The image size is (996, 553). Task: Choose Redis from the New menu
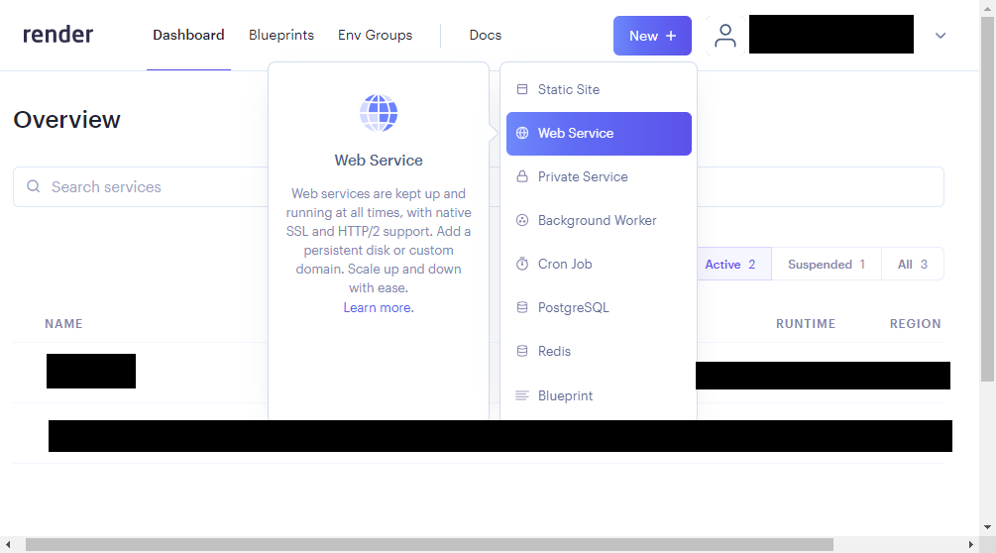[x=599, y=351]
